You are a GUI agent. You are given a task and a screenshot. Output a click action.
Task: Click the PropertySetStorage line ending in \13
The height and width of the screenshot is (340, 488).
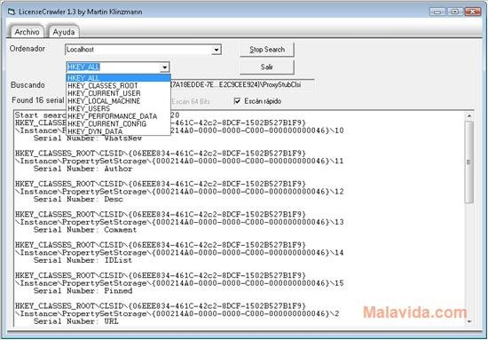[x=179, y=222]
